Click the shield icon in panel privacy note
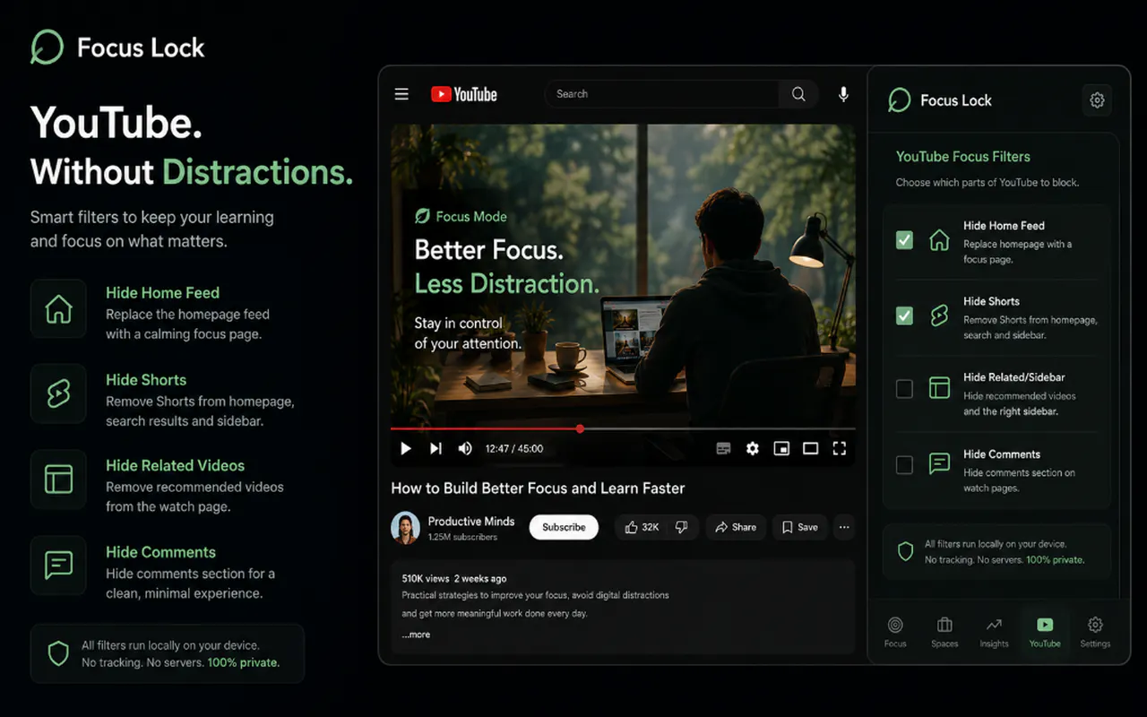The image size is (1147, 717). click(905, 551)
